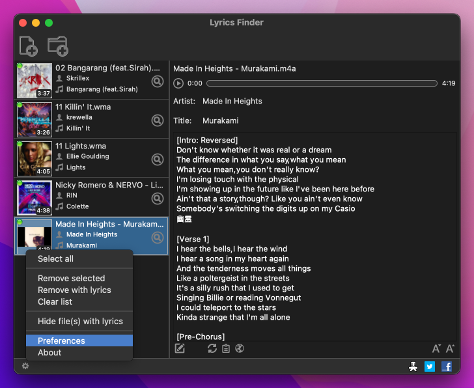
Task: Click the playback progress bar
Action: pos(322,83)
